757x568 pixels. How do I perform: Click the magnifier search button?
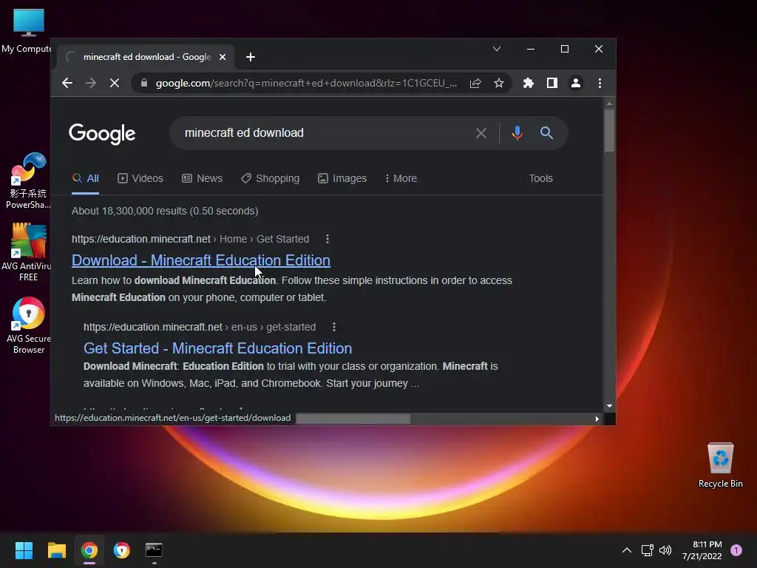click(x=546, y=133)
